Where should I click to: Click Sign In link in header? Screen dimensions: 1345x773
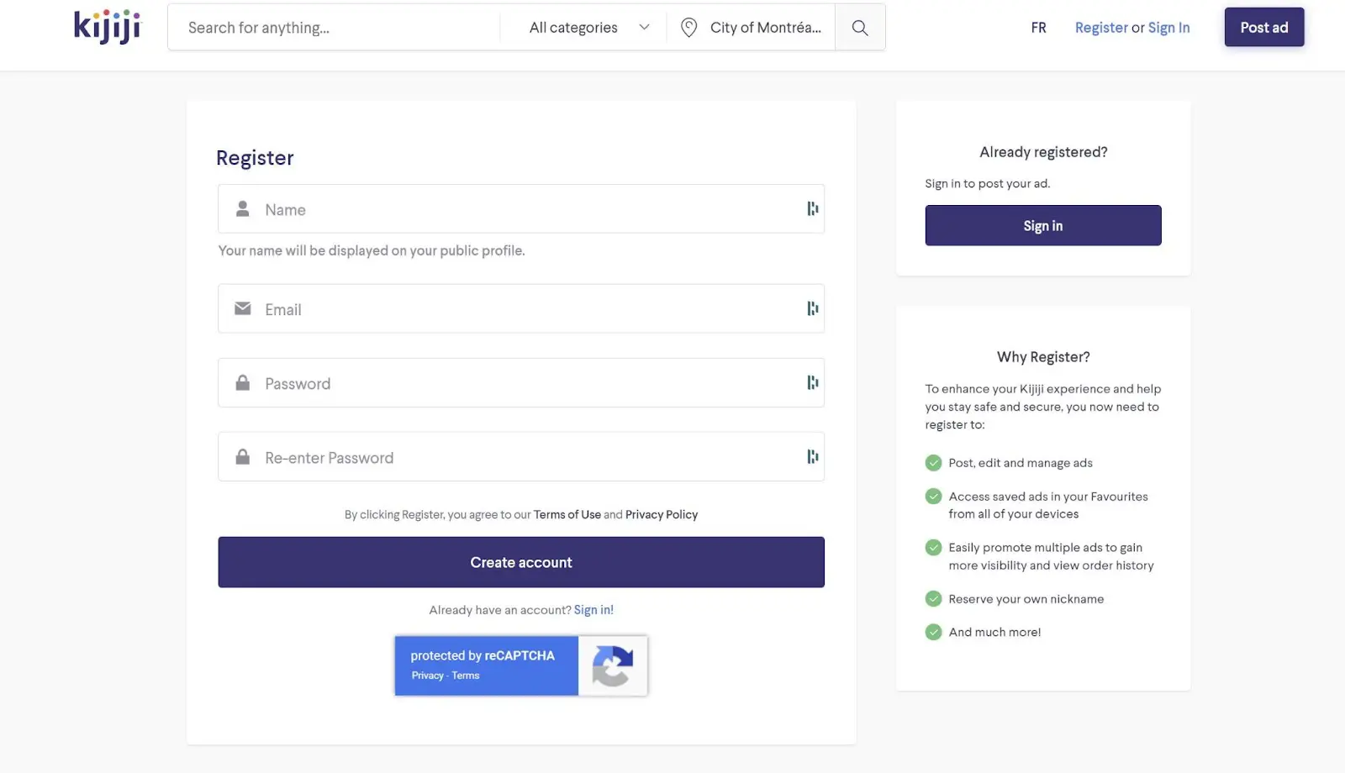coord(1169,28)
